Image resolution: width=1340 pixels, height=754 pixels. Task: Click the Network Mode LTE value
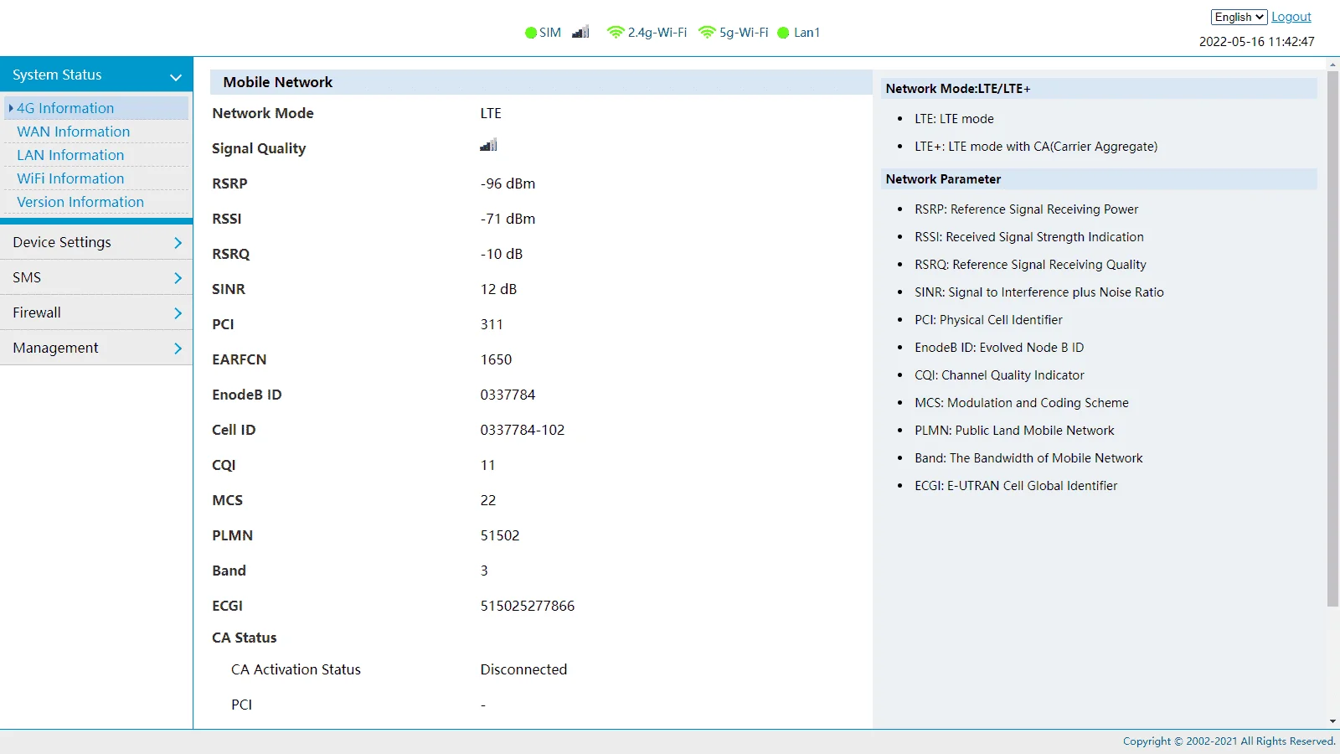click(x=491, y=113)
